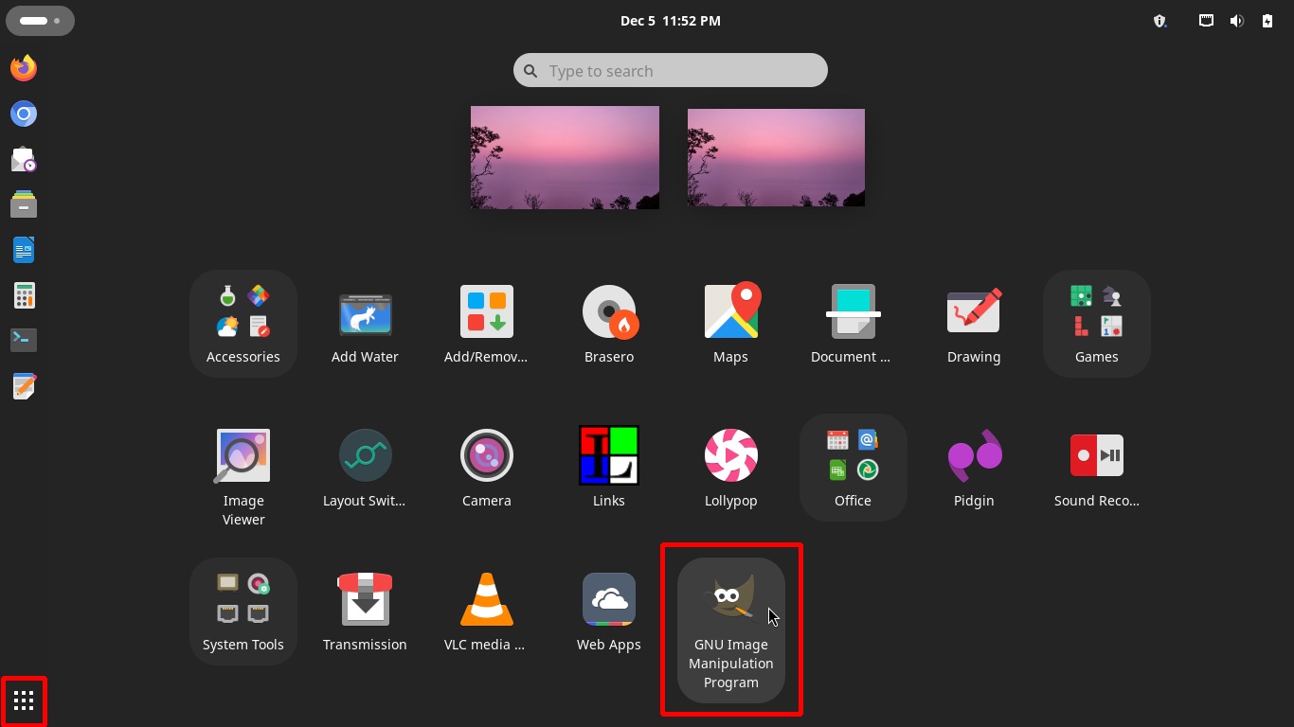Open the System Tools folder
The height and width of the screenshot is (727, 1294).
[x=243, y=612]
